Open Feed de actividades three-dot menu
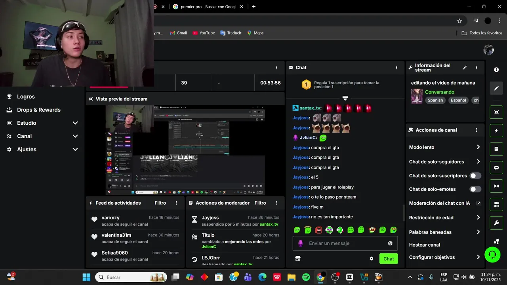 177,203
